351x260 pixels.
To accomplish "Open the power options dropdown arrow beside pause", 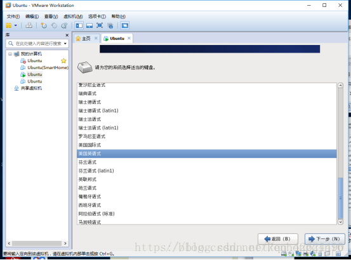I will point(16,25).
